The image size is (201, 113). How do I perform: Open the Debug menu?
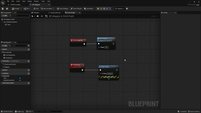coord(30,1)
